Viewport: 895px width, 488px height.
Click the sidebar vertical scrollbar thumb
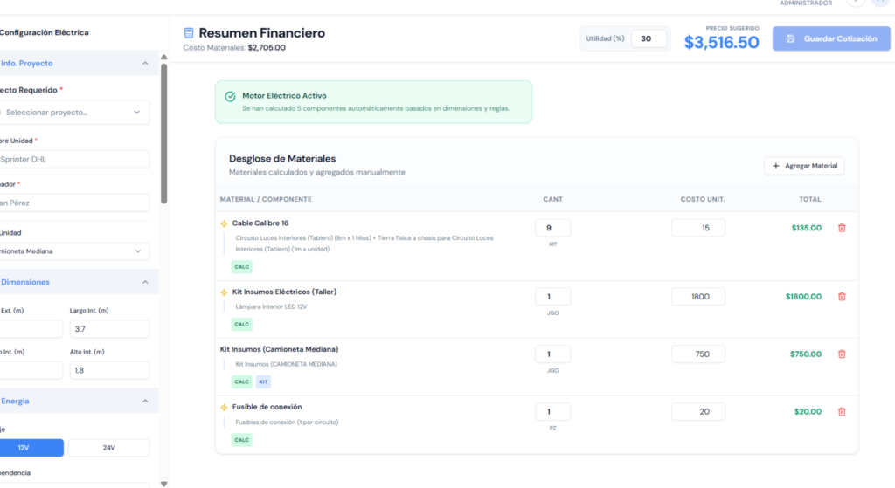click(163, 134)
